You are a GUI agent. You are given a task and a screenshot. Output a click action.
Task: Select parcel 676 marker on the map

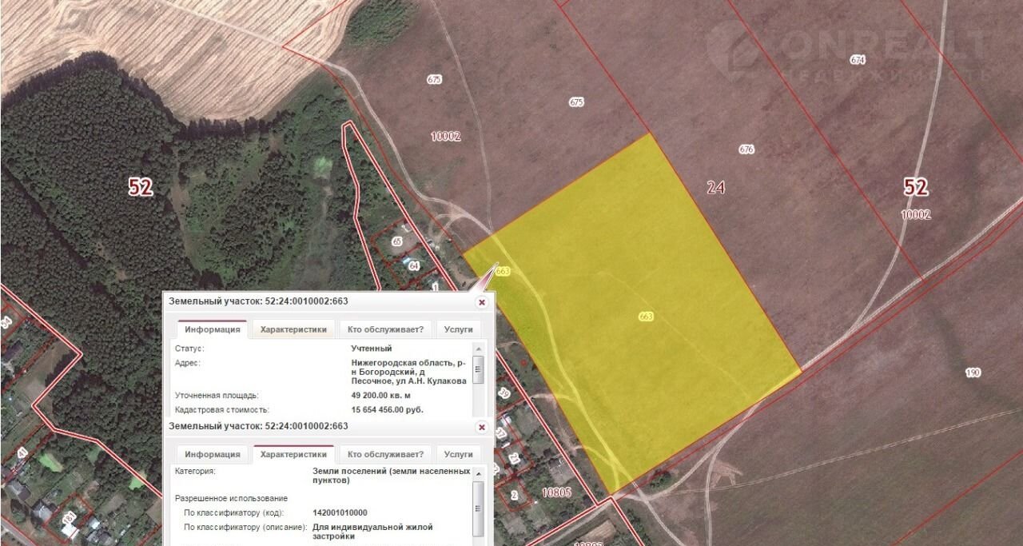pyautogui.click(x=746, y=149)
